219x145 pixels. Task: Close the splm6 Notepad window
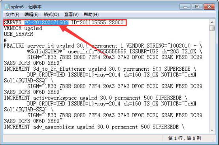[209, 7]
